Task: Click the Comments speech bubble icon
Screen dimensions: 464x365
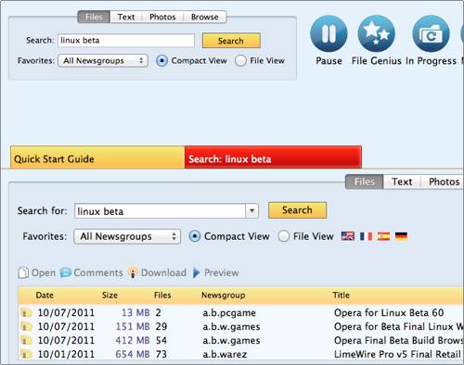Action: (65, 272)
